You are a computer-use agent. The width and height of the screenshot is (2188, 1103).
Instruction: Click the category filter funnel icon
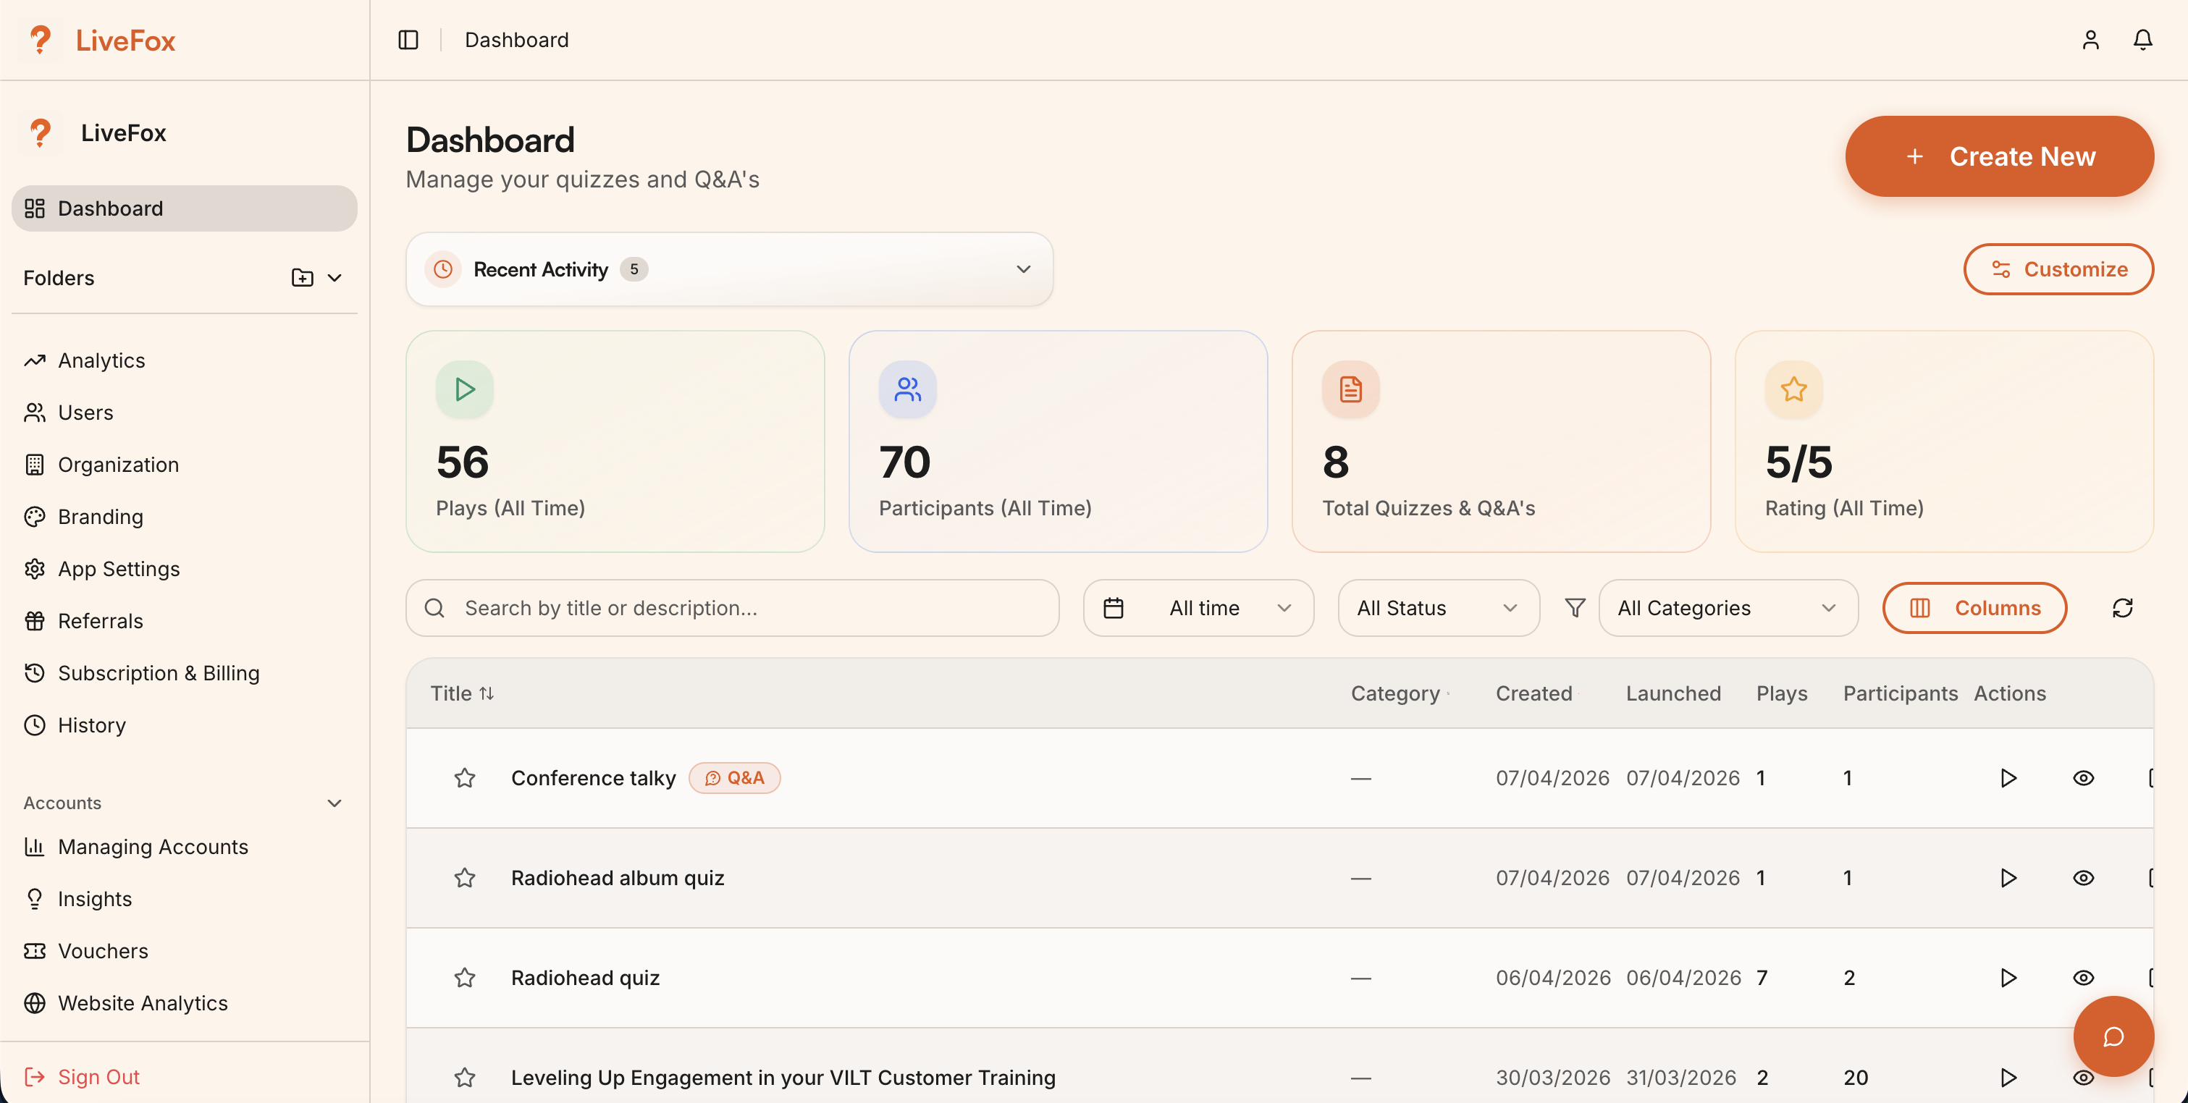pos(1575,608)
